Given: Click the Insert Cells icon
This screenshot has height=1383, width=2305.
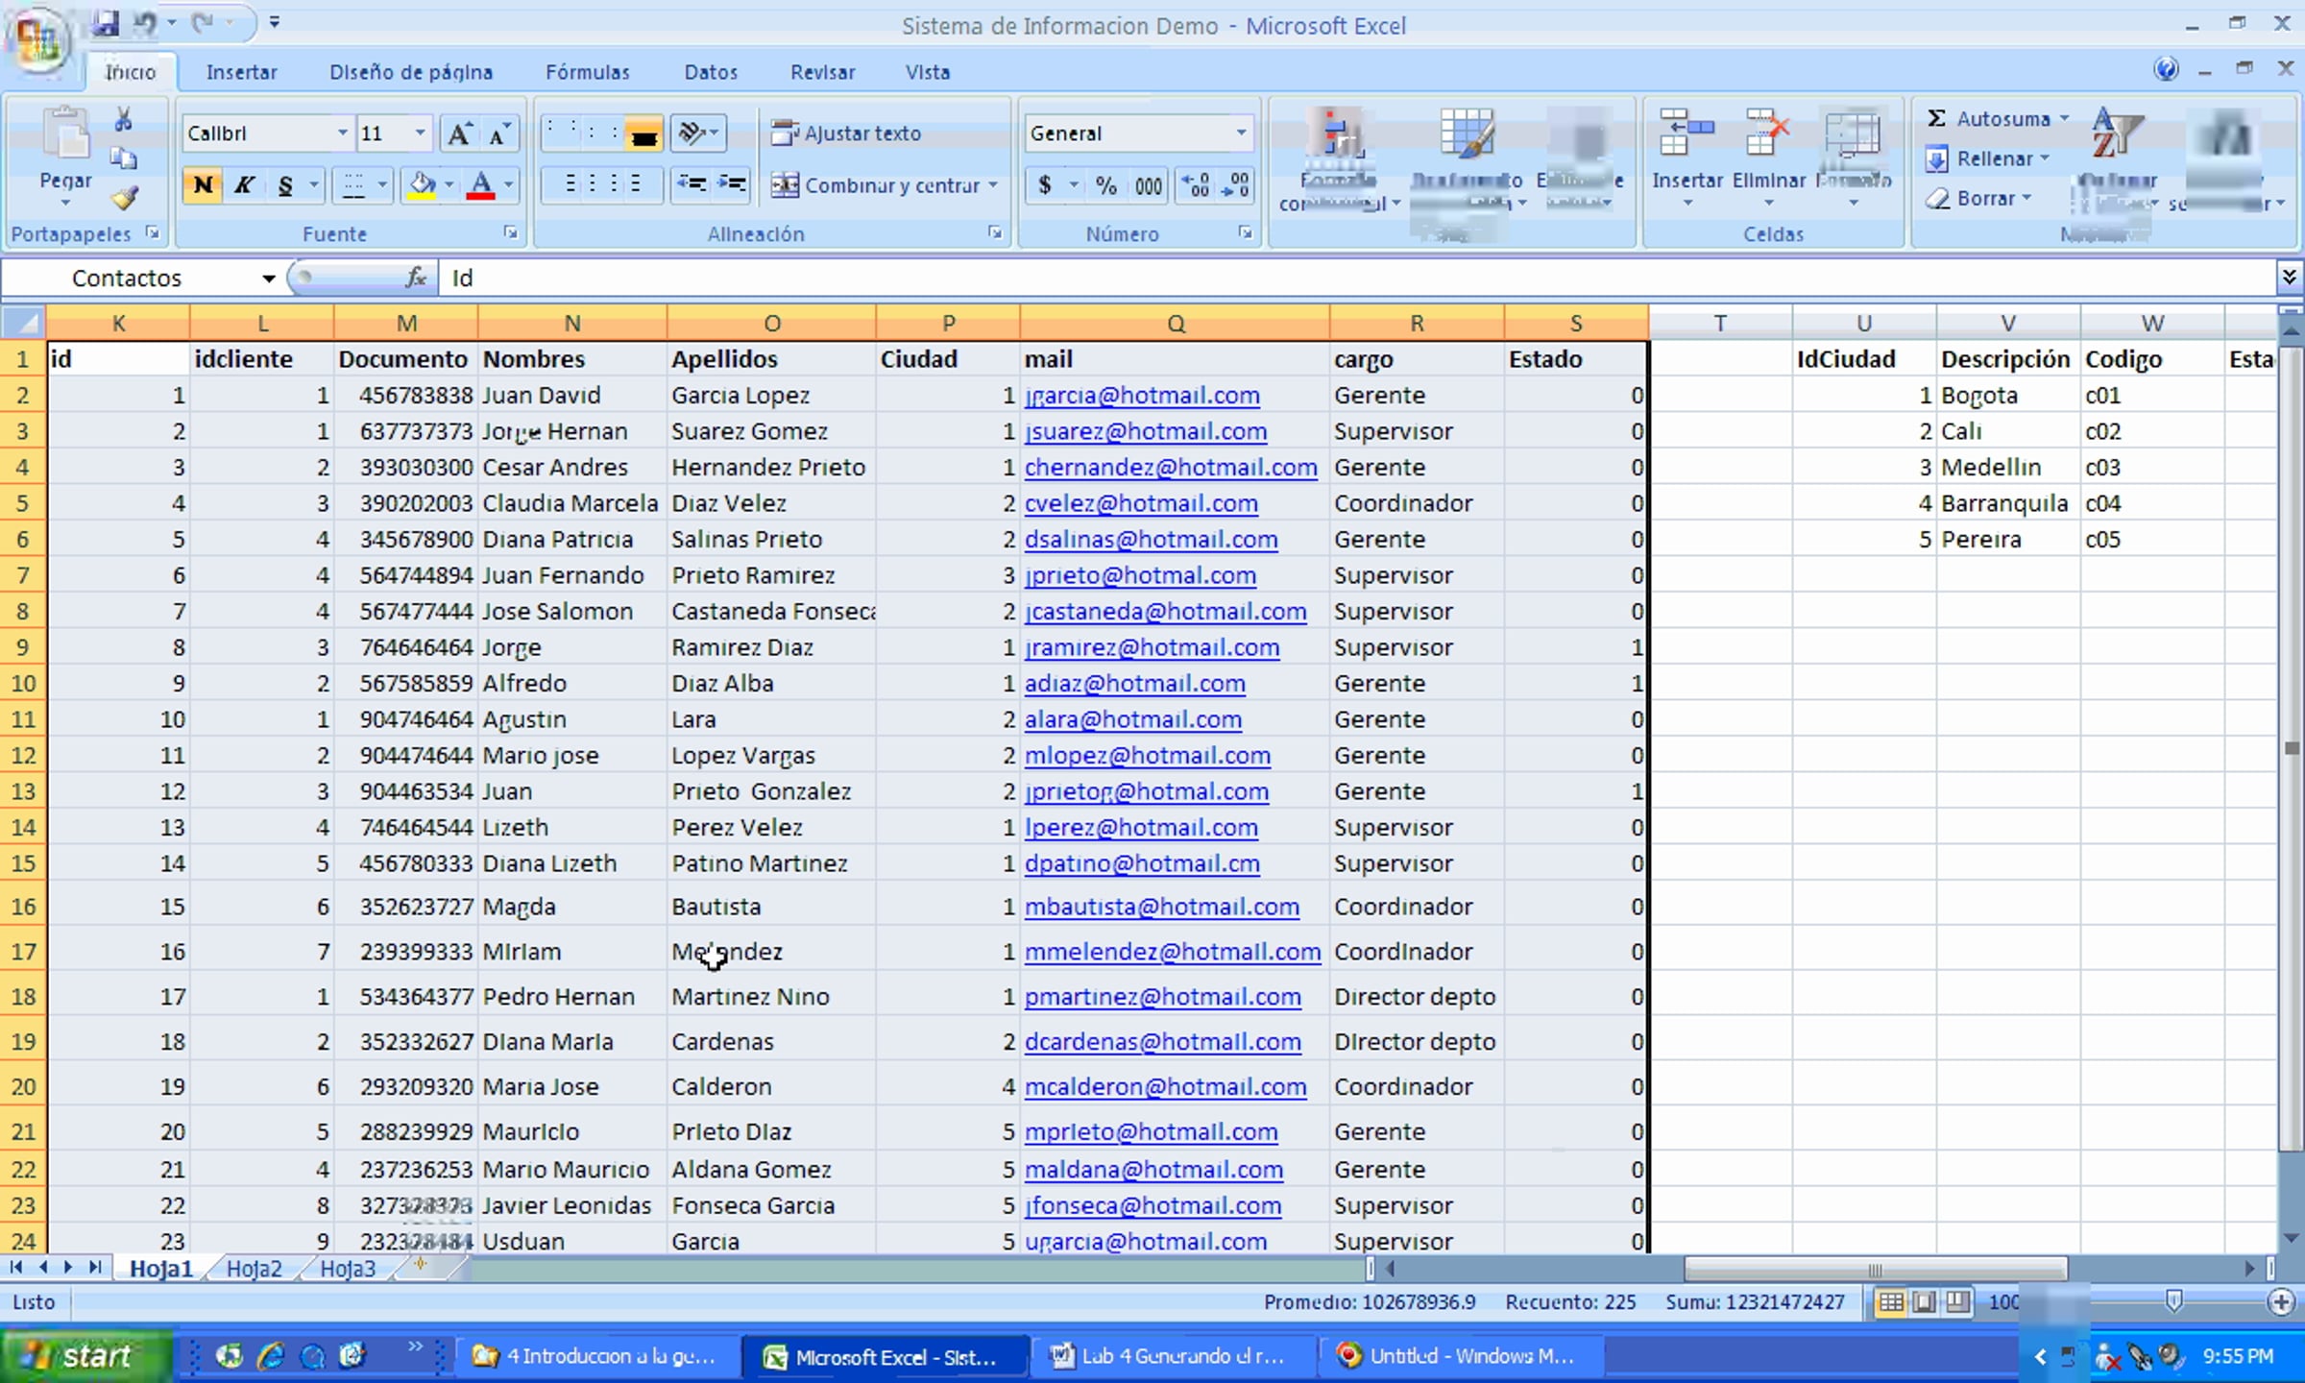Looking at the screenshot, I should (1686, 134).
